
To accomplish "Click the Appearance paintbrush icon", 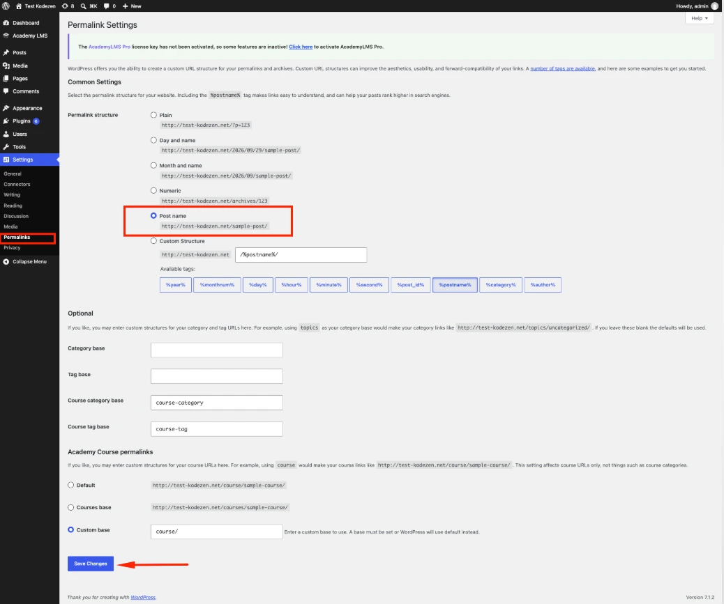I will [6, 108].
